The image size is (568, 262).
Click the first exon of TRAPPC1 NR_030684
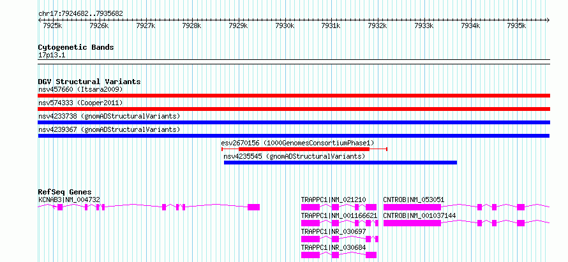(x=310, y=255)
